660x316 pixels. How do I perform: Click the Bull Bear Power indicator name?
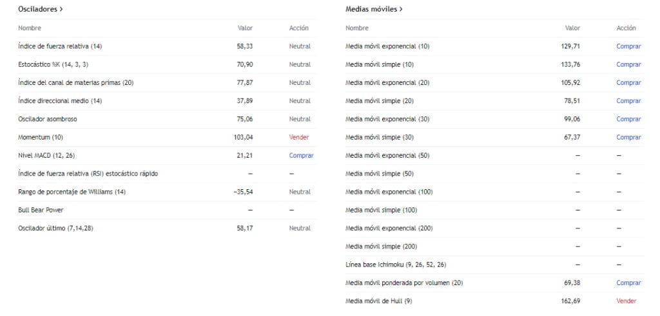click(x=41, y=210)
